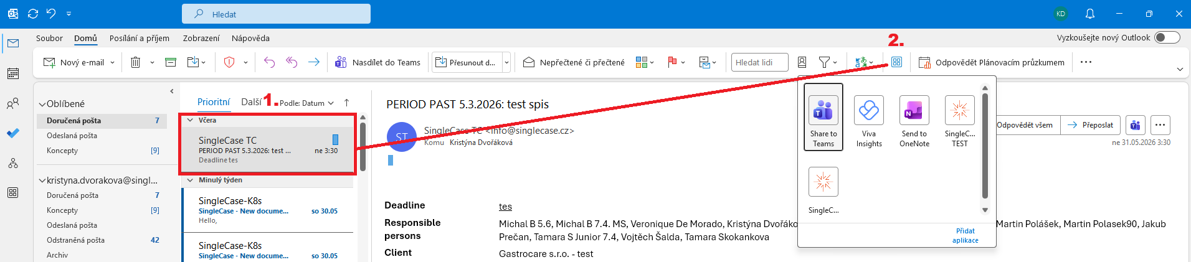Open the Nápověda tab

click(x=250, y=38)
